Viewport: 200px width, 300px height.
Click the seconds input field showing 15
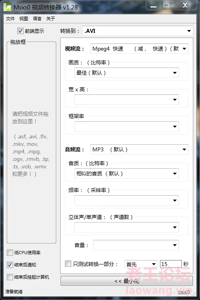[171, 264]
